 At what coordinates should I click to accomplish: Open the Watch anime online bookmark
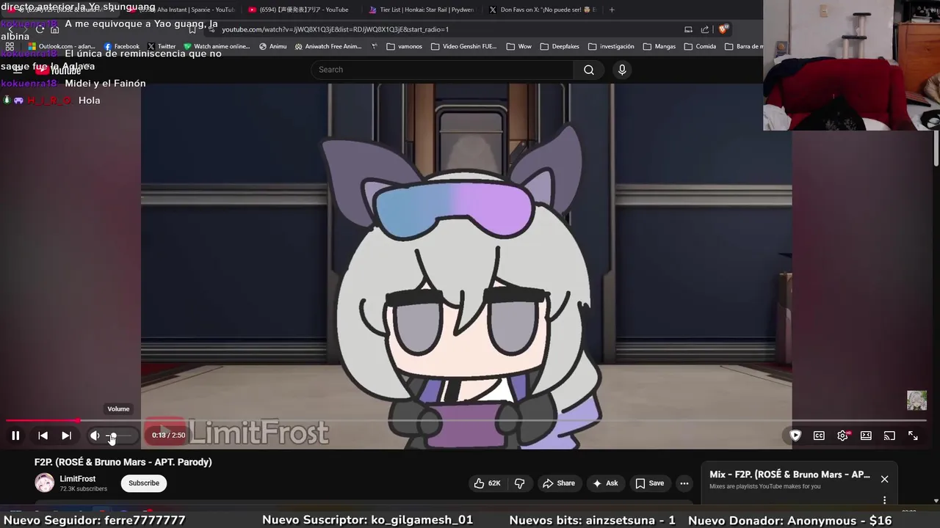click(217, 46)
